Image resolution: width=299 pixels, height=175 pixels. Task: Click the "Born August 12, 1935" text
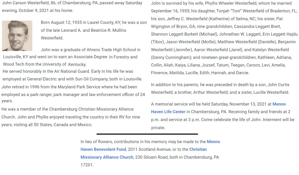(x=59, y=22)
